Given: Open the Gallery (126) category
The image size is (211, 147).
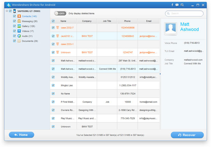Looking at the screenshot, I should tap(28, 26).
